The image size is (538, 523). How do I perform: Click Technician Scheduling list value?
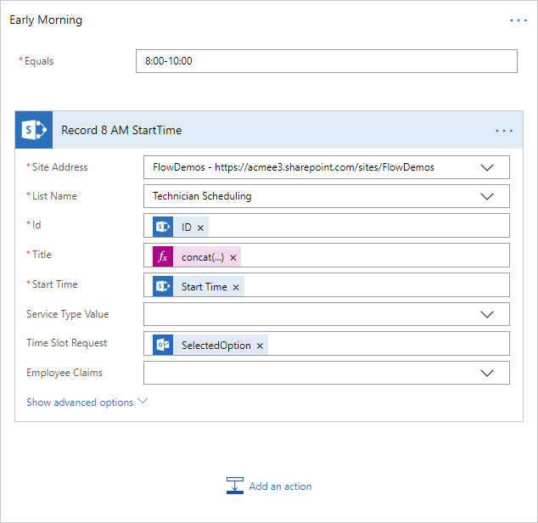click(x=202, y=196)
